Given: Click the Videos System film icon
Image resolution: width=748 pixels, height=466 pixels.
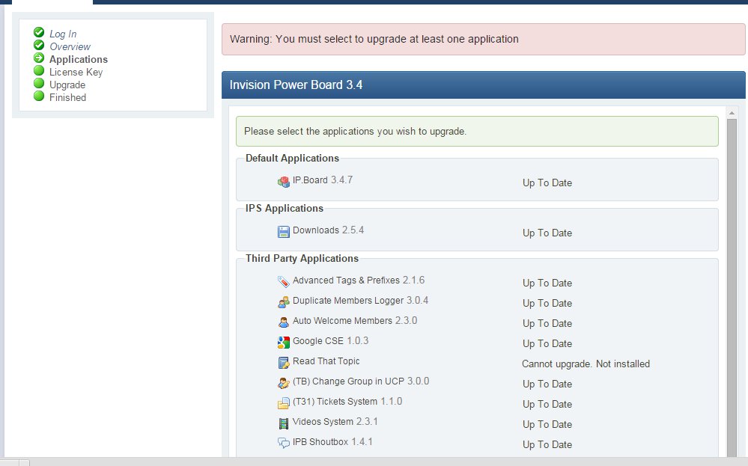Looking at the screenshot, I should [284, 423].
